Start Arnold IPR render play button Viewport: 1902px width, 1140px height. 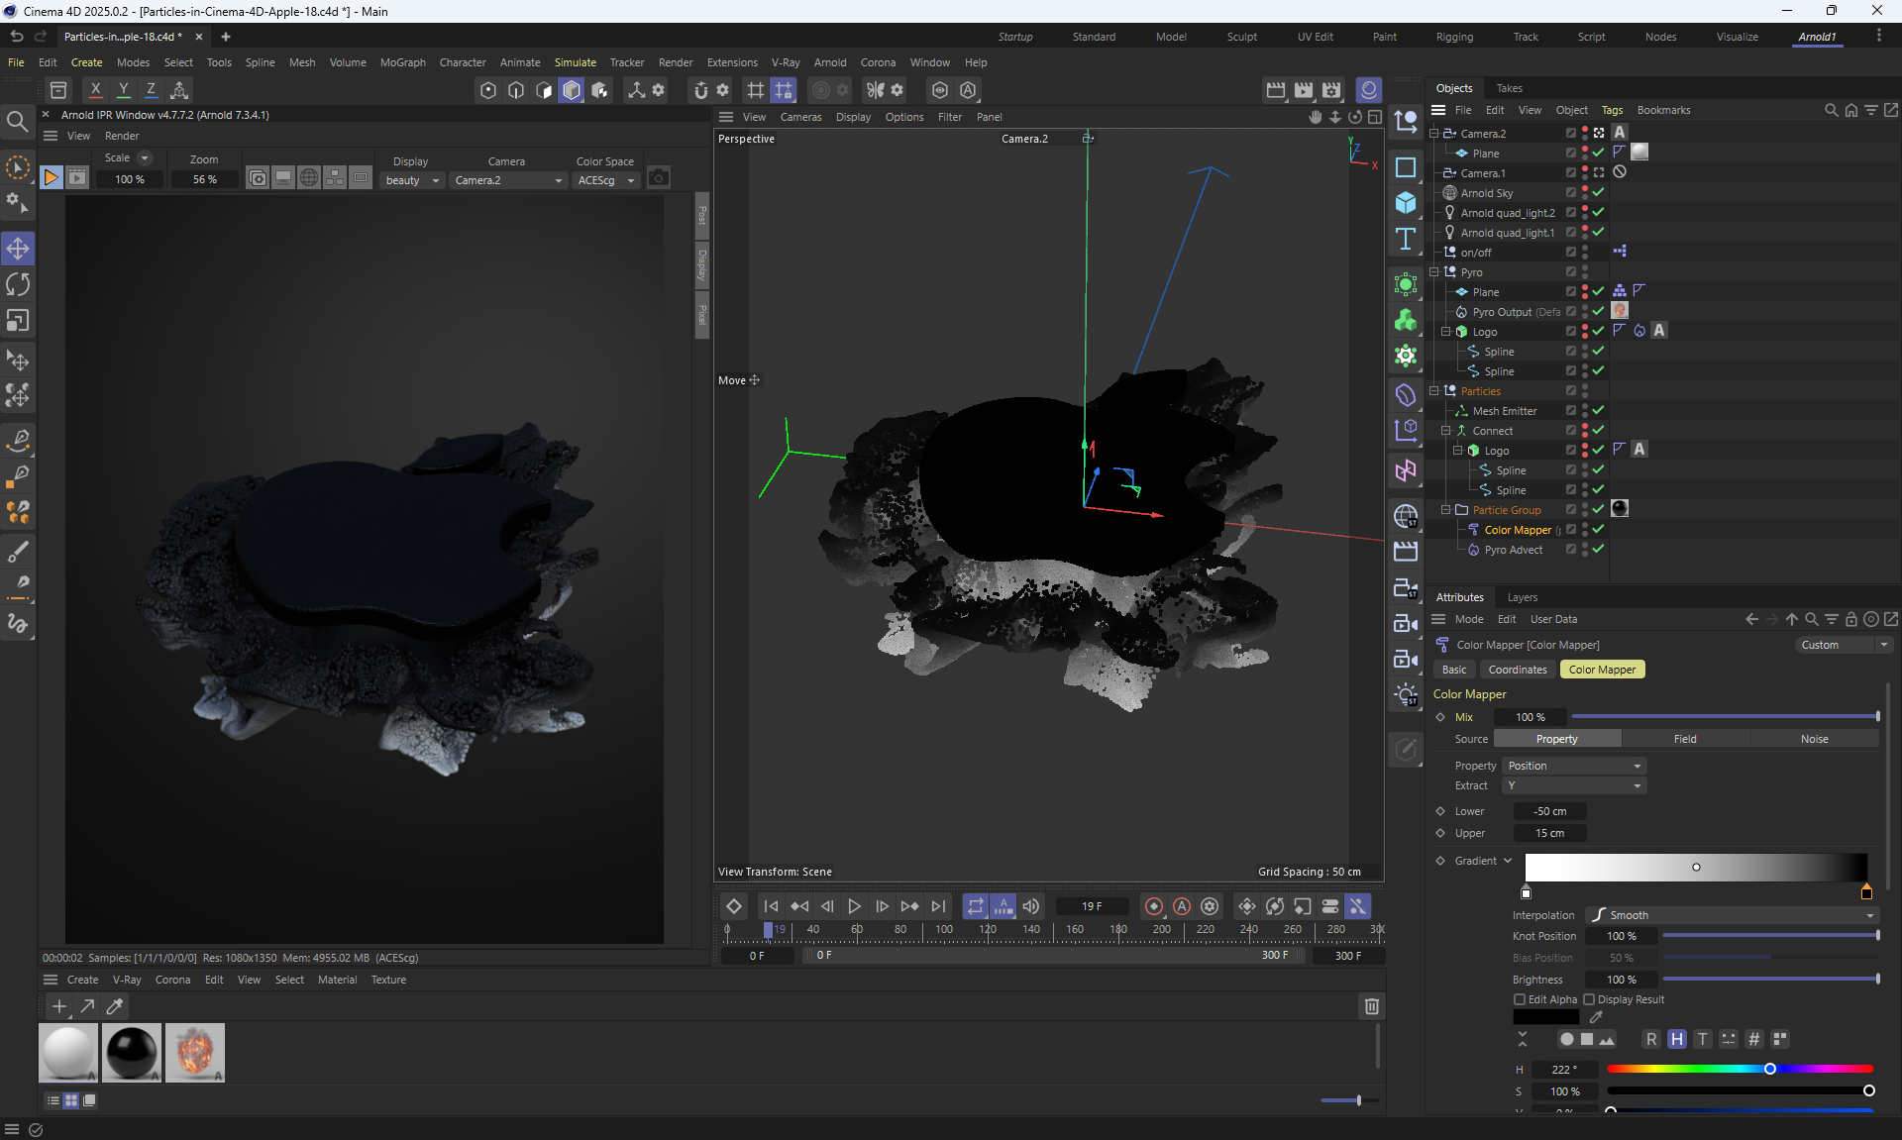click(51, 178)
